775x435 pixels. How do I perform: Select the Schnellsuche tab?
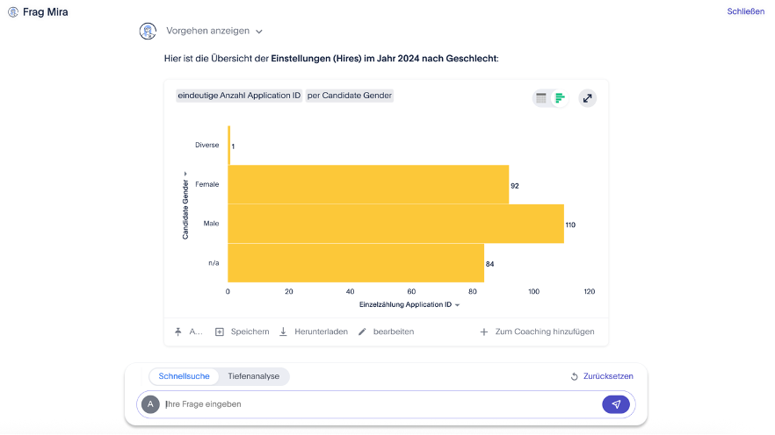[x=184, y=376]
